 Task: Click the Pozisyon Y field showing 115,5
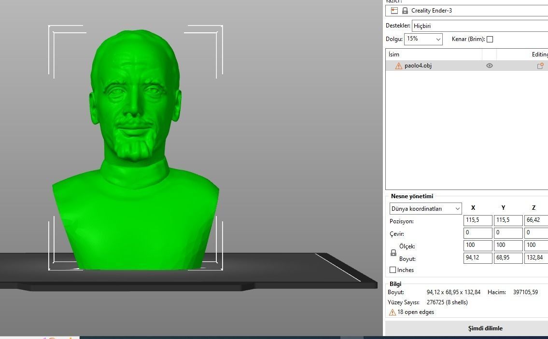coord(508,220)
